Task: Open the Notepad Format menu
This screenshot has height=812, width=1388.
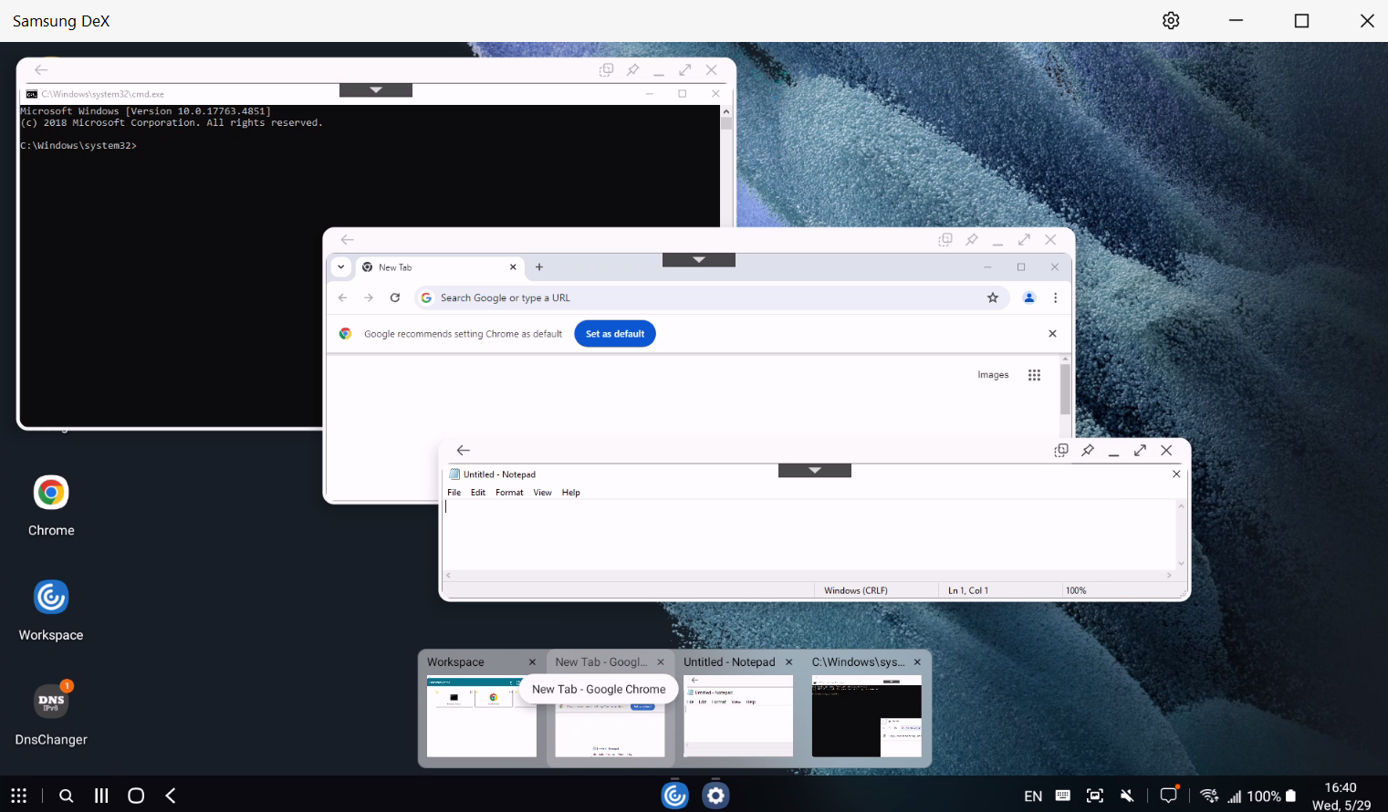Action: coord(509,493)
